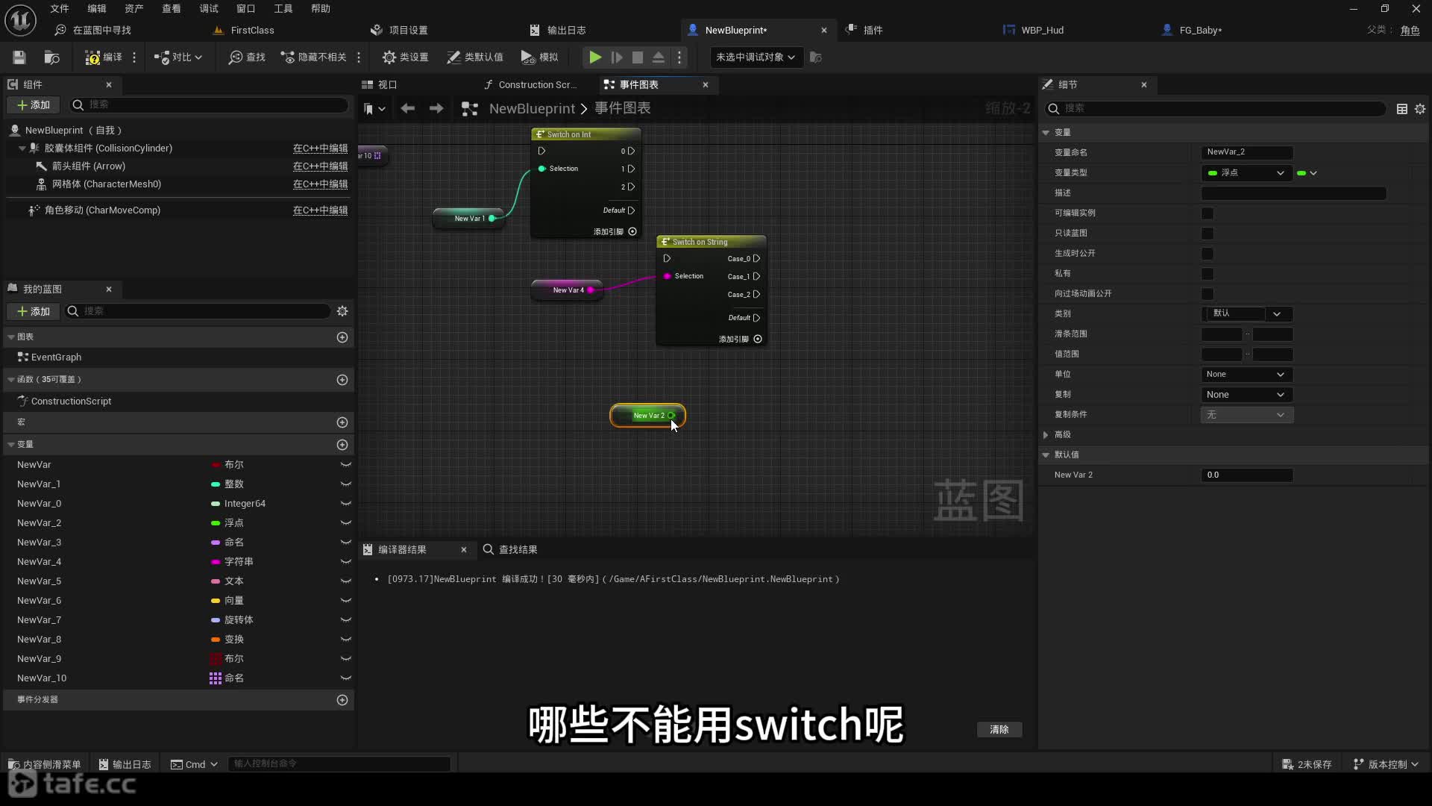Open 复制 None dropdown

[x=1246, y=395]
